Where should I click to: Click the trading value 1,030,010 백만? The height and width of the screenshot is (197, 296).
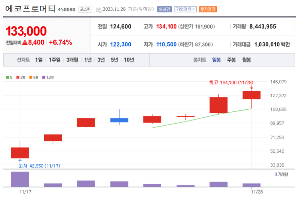pyautogui.click(x=272, y=45)
